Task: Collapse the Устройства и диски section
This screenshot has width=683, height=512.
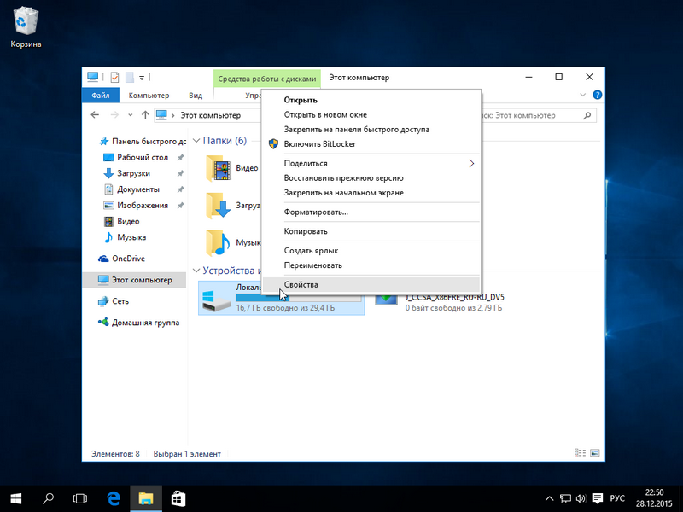Action: 196,271
